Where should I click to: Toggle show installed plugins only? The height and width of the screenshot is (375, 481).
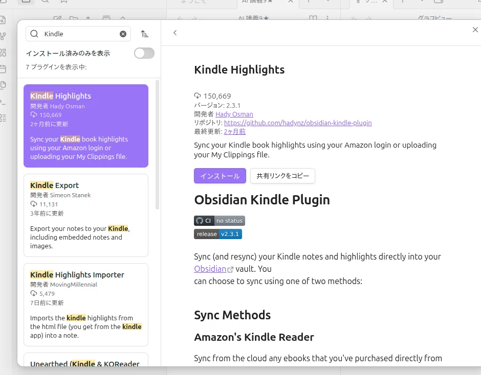(144, 53)
